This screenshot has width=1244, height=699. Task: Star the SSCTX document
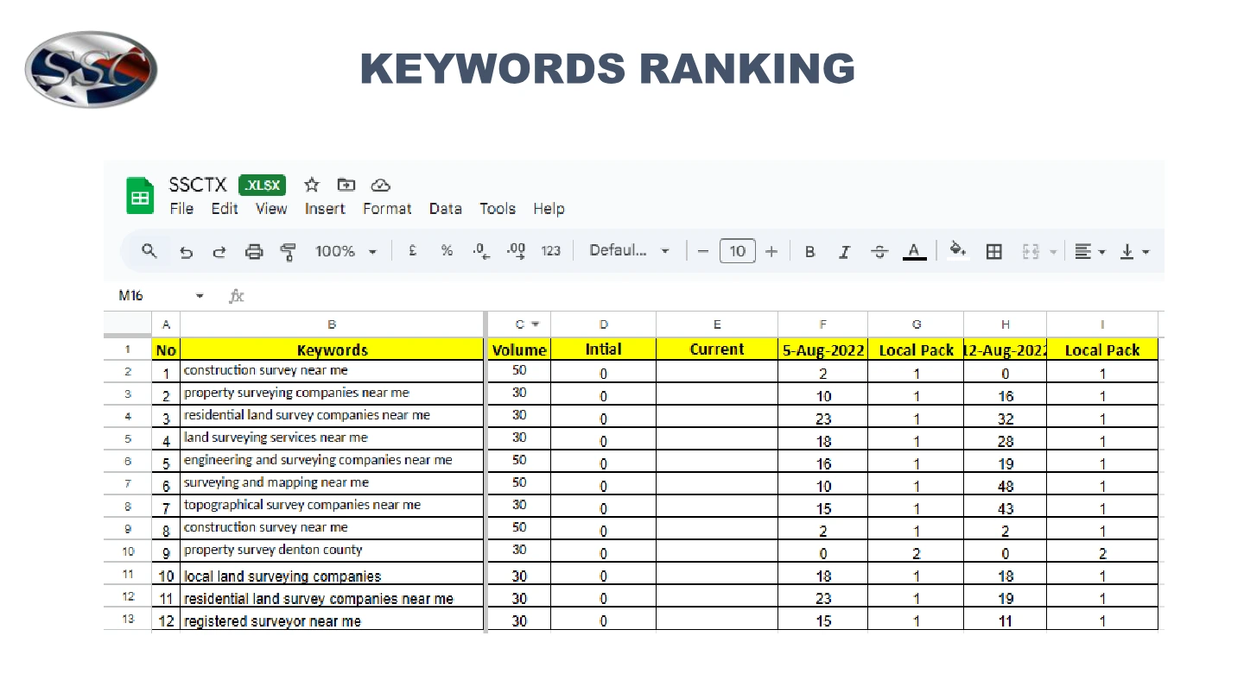point(312,185)
